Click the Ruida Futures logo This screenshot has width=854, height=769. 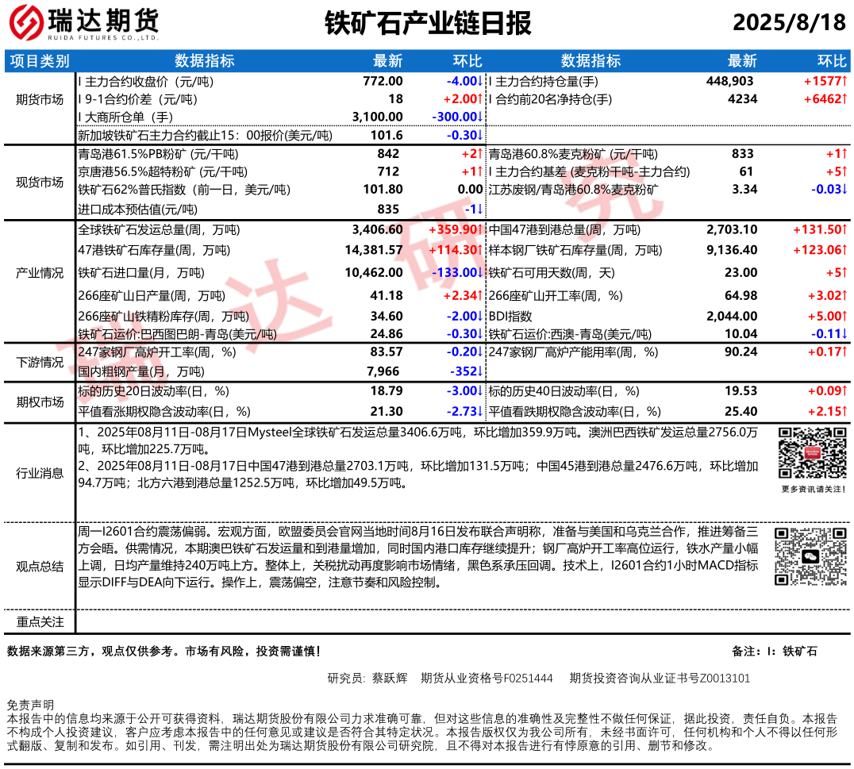click(x=84, y=23)
